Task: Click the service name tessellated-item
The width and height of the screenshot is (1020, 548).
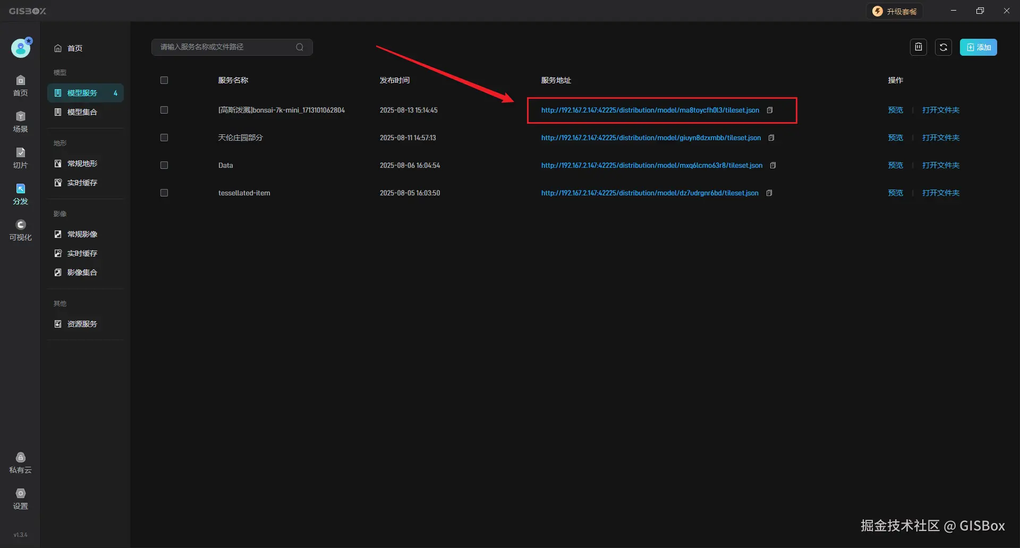Action: [x=244, y=193]
